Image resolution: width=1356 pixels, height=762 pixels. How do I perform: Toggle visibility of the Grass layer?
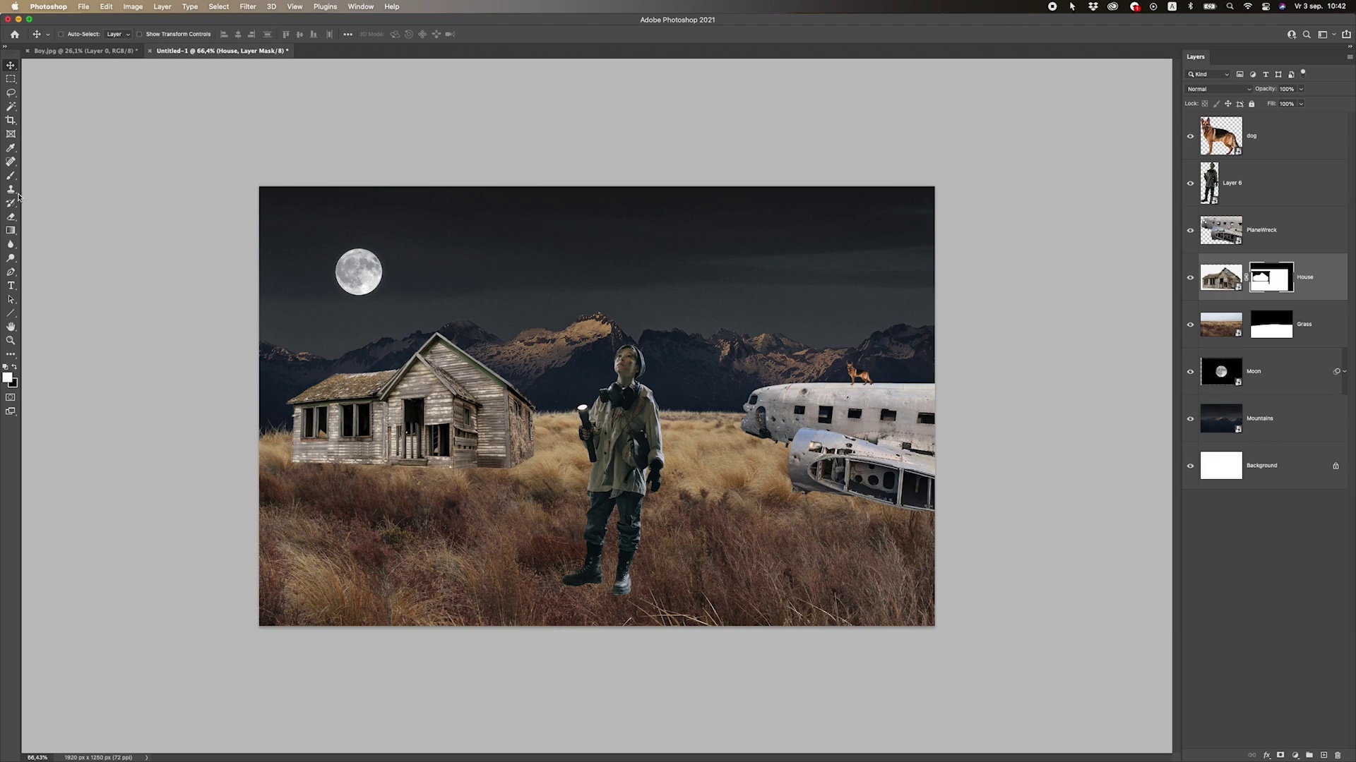coord(1190,325)
